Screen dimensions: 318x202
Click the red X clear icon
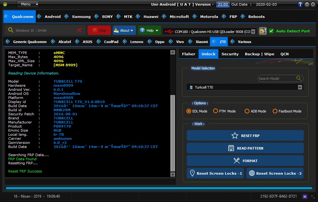click(79, 30)
